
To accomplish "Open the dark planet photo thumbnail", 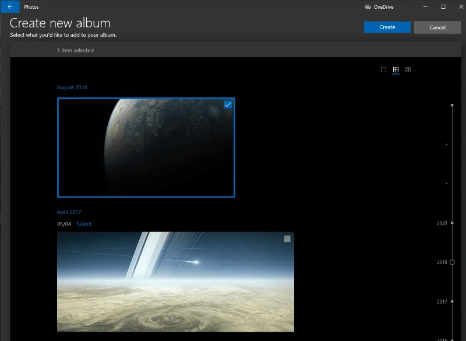I will (146, 147).
